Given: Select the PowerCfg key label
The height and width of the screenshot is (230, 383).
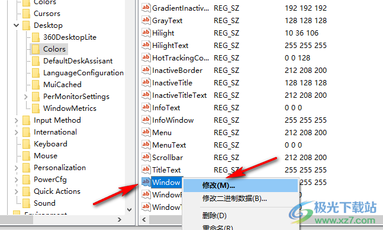Looking at the screenshot, I should (50, 180).
